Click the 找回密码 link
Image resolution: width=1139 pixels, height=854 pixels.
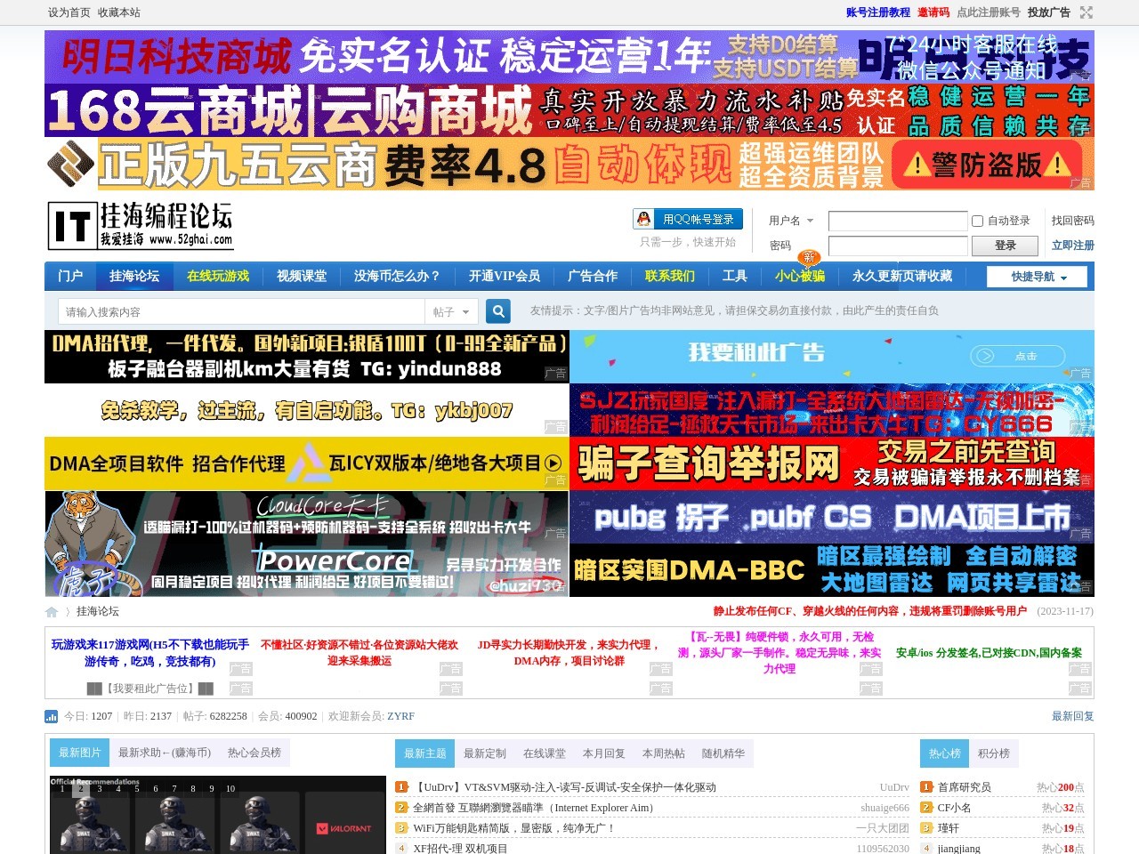[1073, 221]
